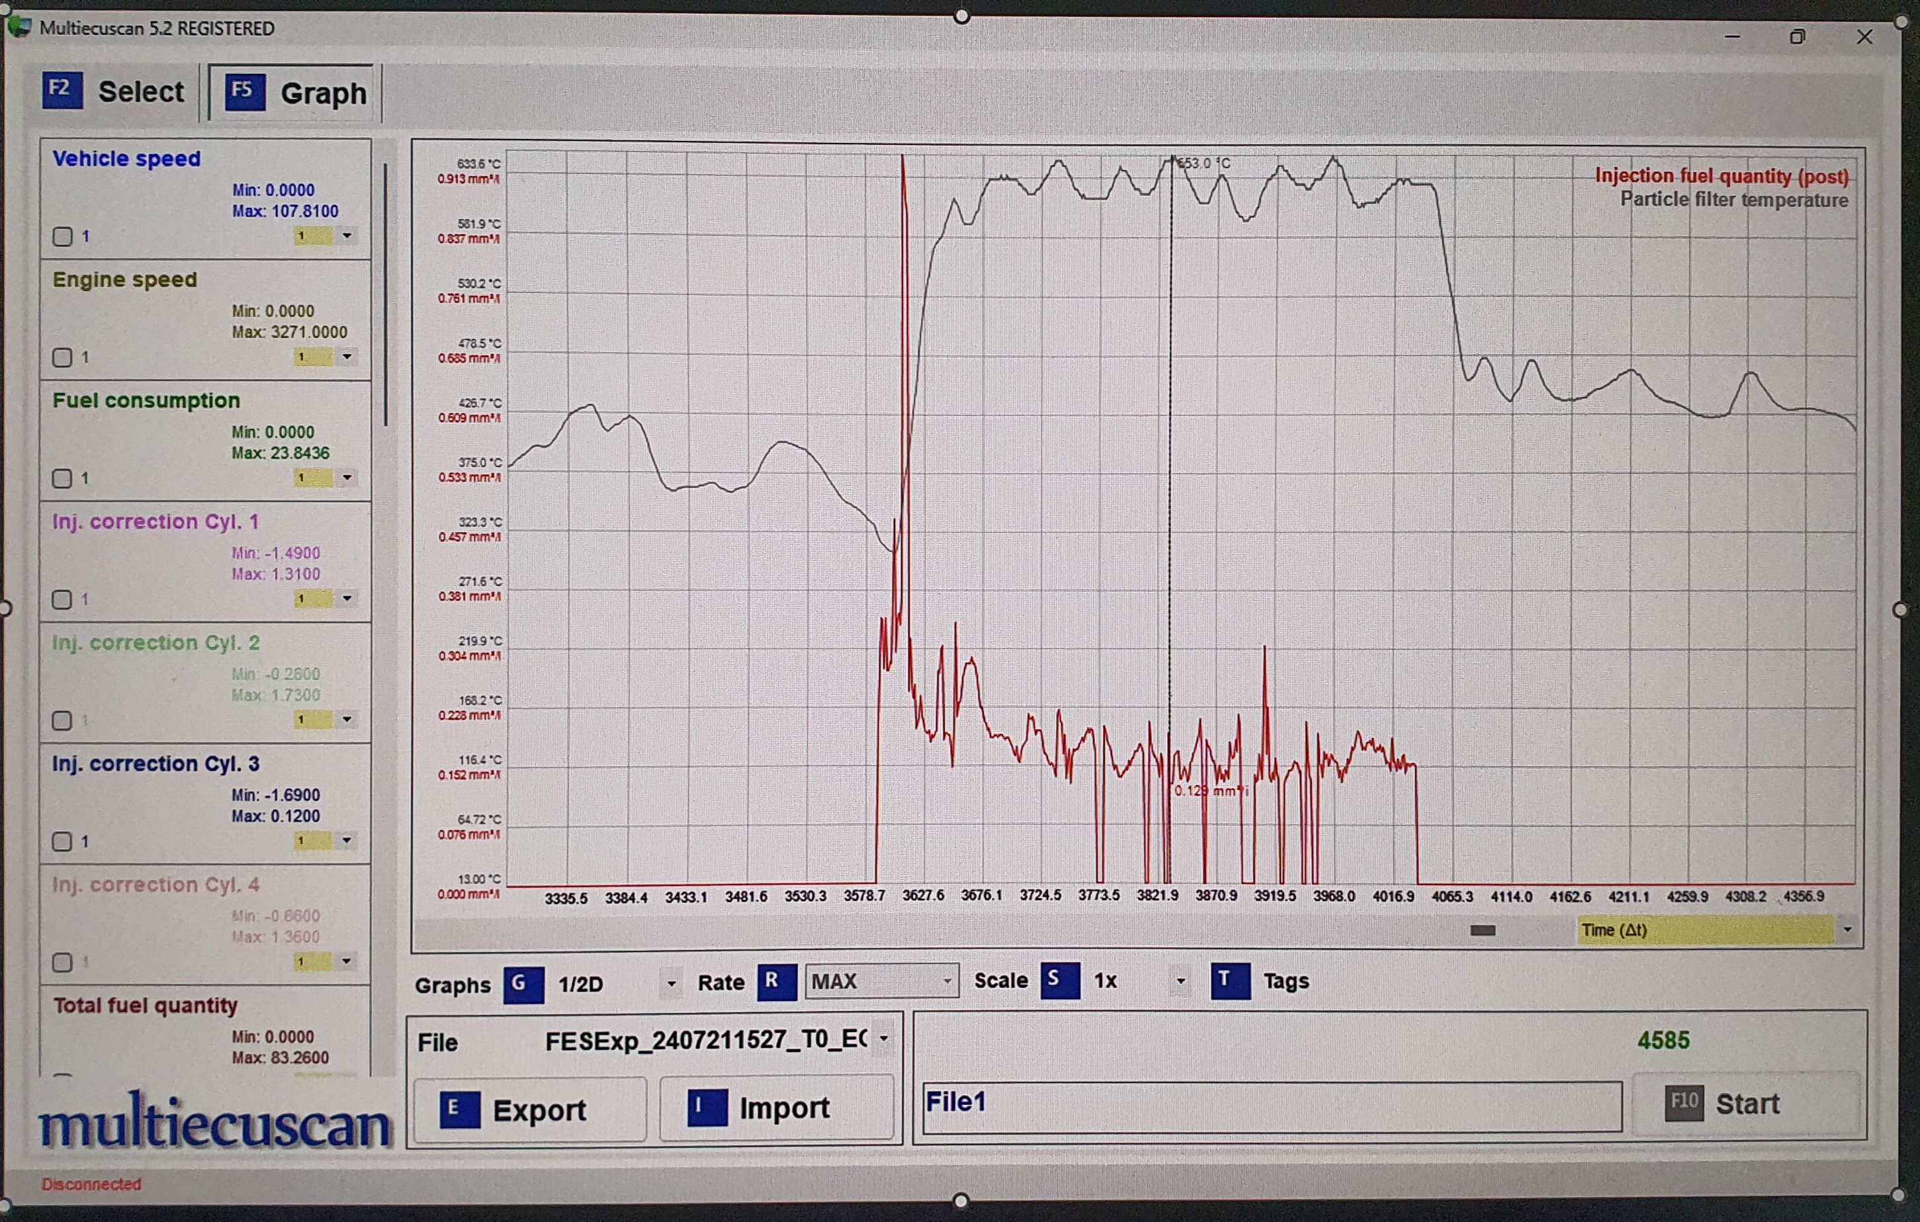
Task: Click the Start button
Action: click(1746, 1104)
